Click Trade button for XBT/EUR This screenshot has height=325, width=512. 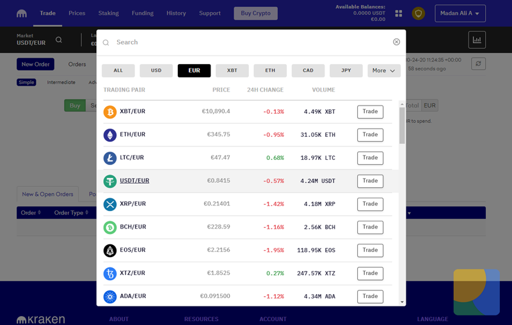371,112
